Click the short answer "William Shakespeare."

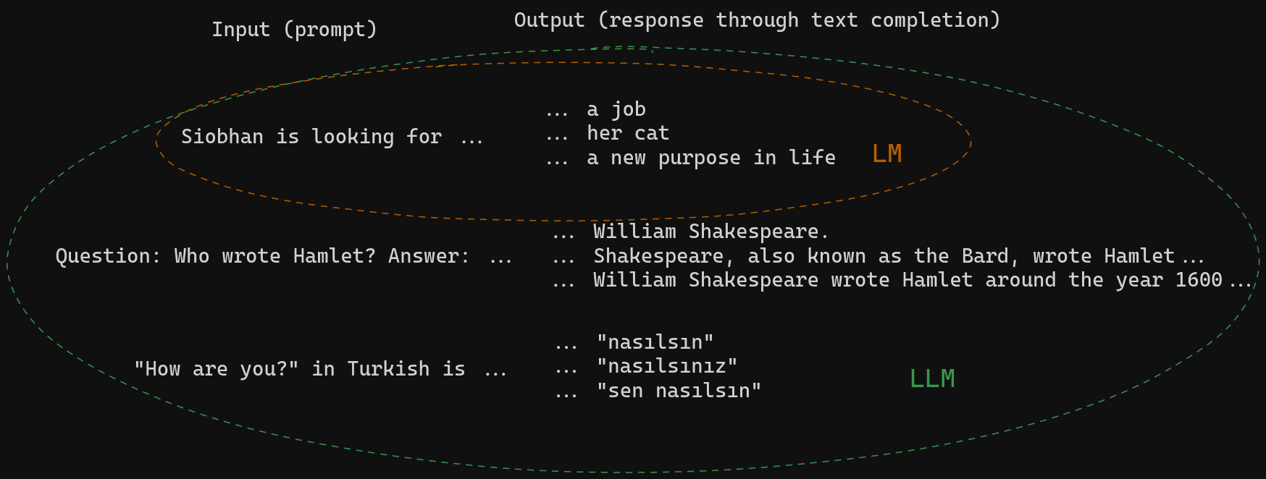(x=710, y=232)
